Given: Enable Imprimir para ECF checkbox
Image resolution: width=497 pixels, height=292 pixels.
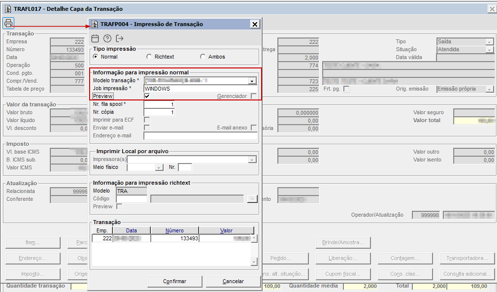Looking at the screenshot, I should coord(147,120).
